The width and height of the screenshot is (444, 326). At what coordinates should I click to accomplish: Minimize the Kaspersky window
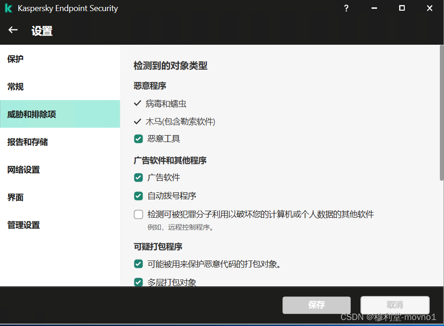(374, 8)
